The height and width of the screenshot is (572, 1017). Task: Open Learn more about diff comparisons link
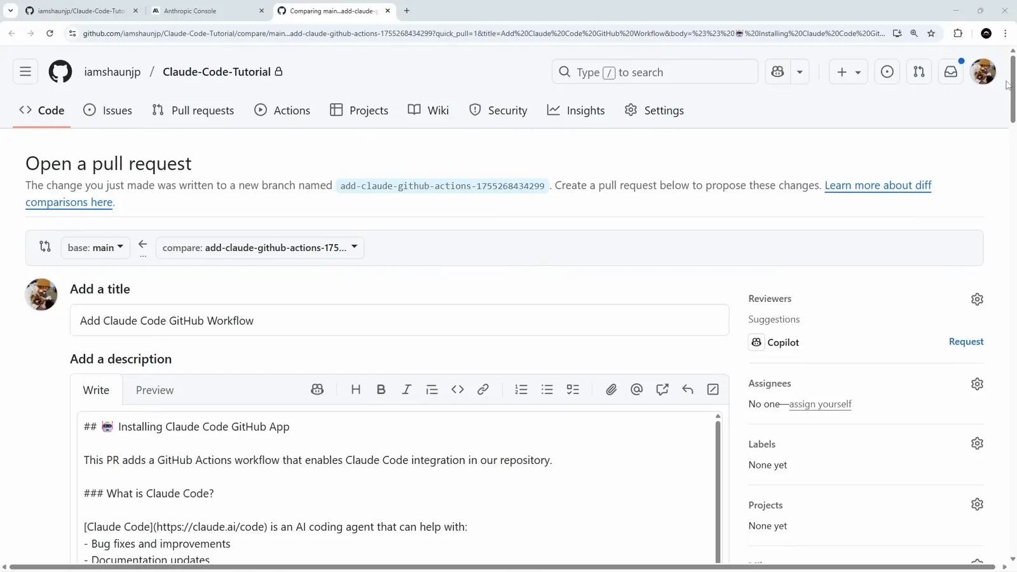pos(878,185)
